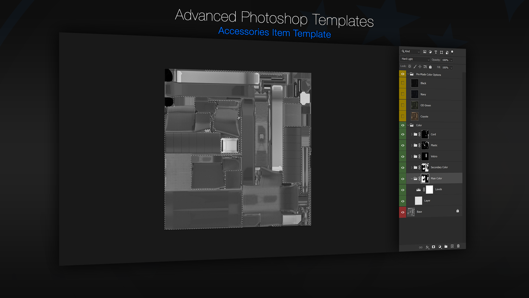Select the Secondary Color group

coord(434,168)
